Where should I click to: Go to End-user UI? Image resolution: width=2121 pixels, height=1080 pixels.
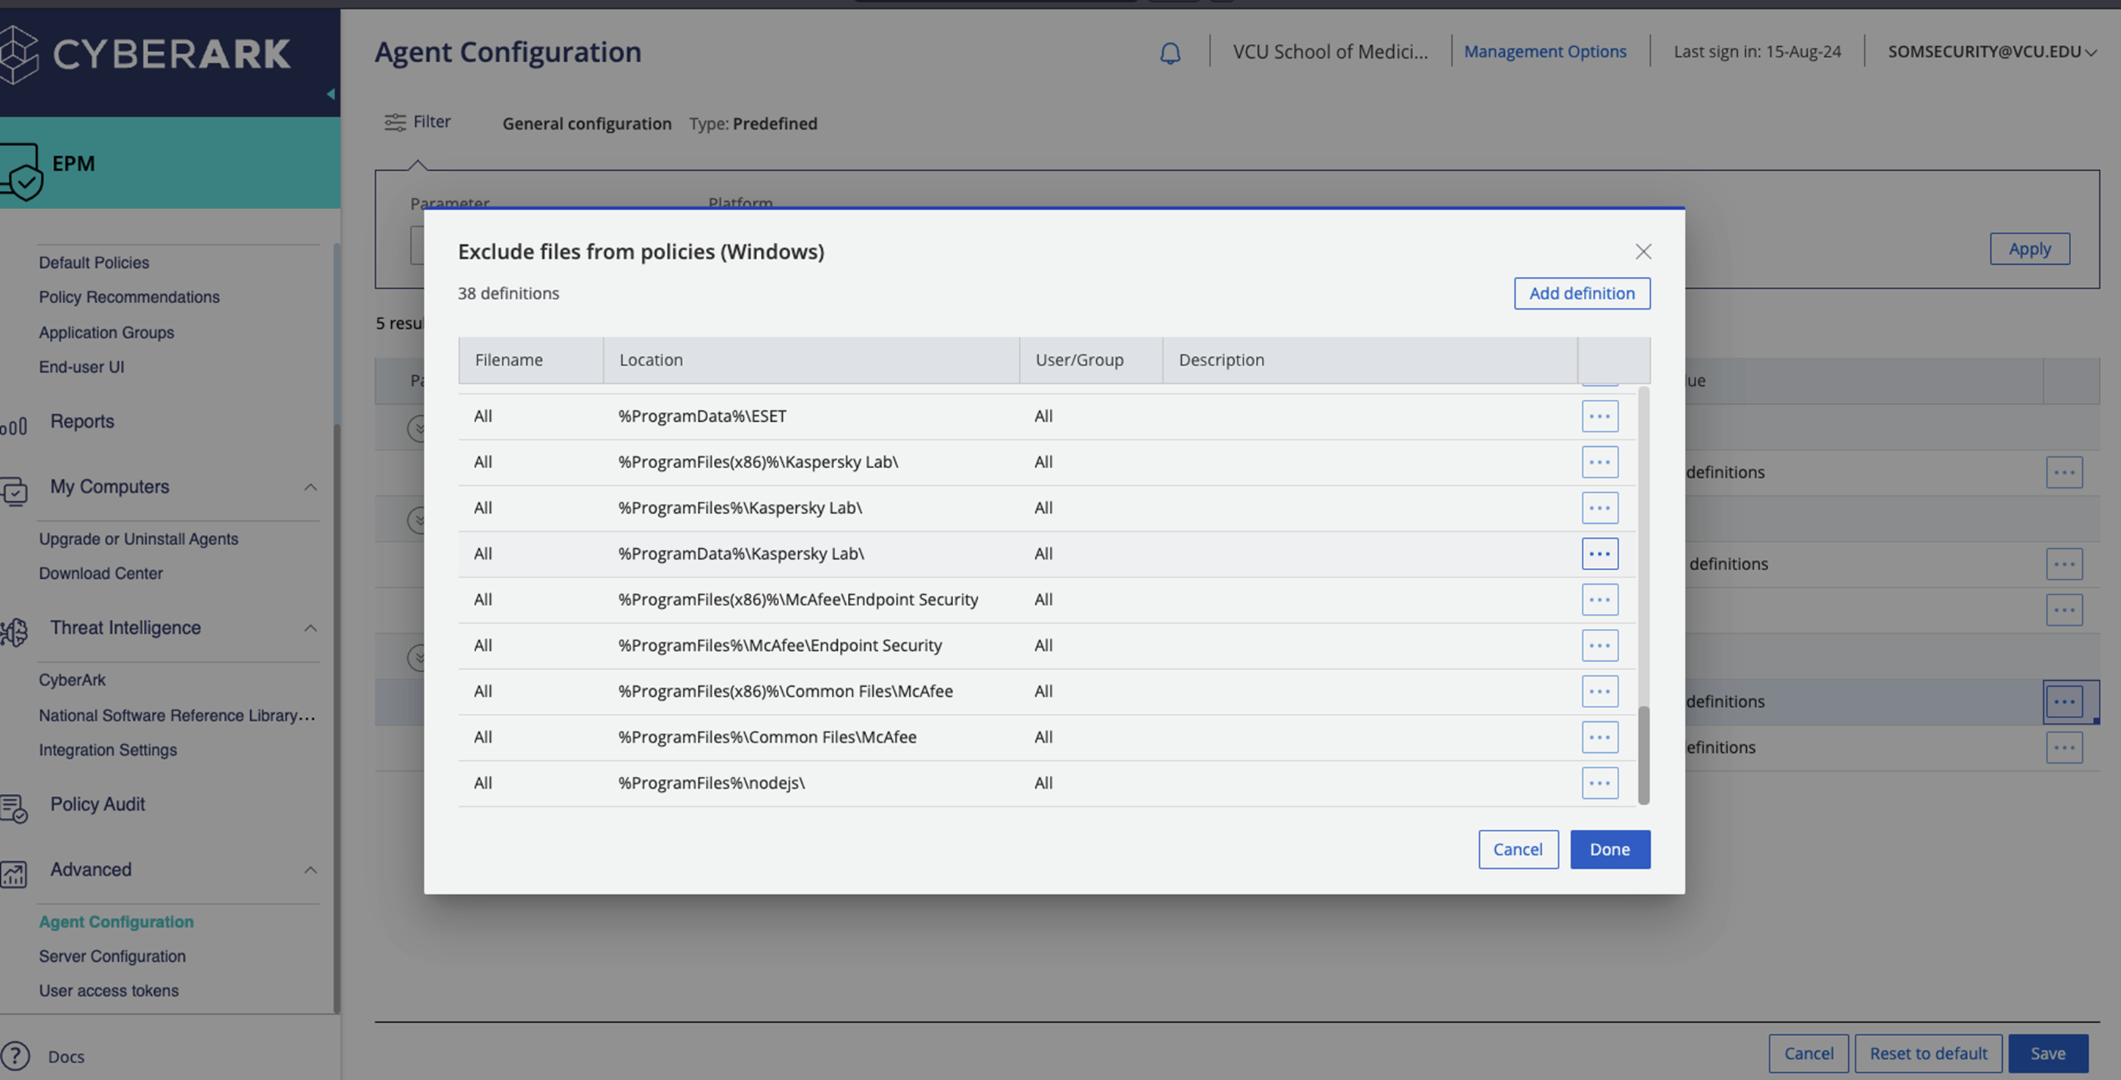(x=81, y=367)
